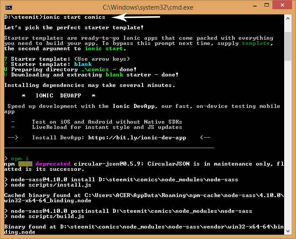The width and height of the screenshot is (296, 239).
Task: Click the vertical scrollbar thumb
Action: [288, 46]
